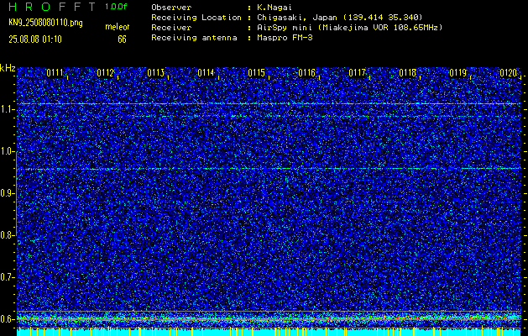Click the 0117 time marker
528x336 pixels.
(x=358, y=73)
